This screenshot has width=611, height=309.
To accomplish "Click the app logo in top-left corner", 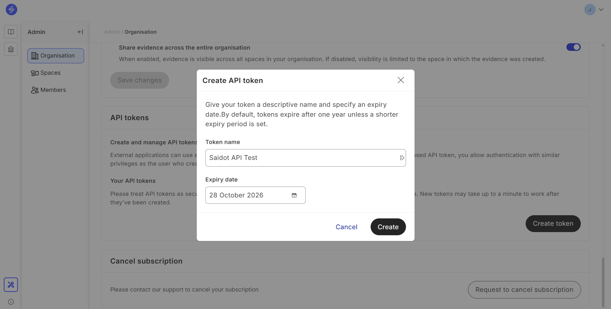I will click(x=11, y=10).
